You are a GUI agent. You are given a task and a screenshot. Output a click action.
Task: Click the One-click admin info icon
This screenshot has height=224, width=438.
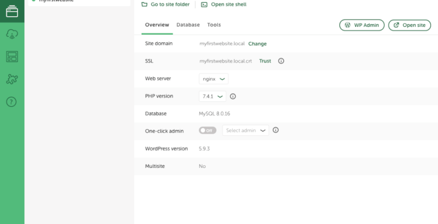coord(276,130)
